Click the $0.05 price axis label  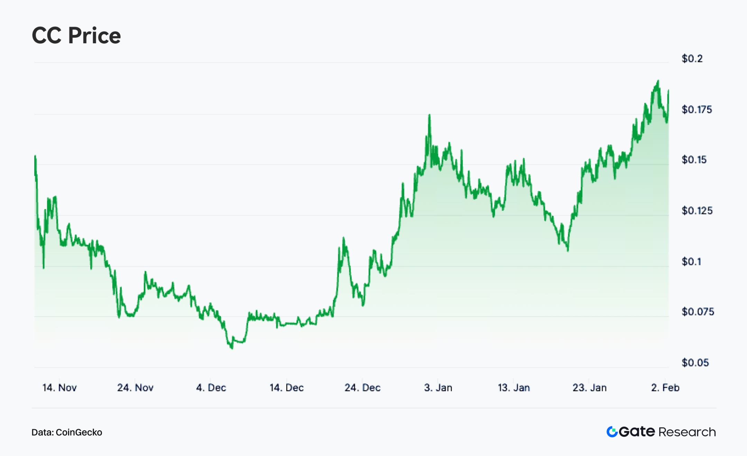[695, 363]
